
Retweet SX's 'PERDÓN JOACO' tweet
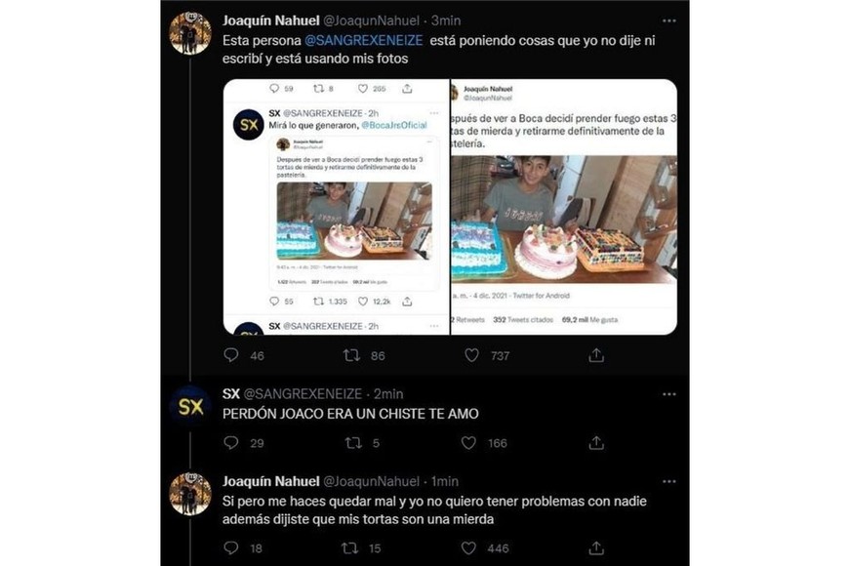point(352,443)
